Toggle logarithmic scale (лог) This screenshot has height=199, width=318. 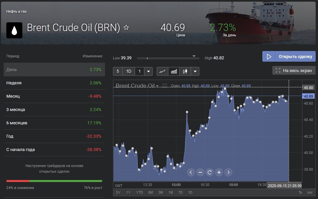(x=310, y=193)
